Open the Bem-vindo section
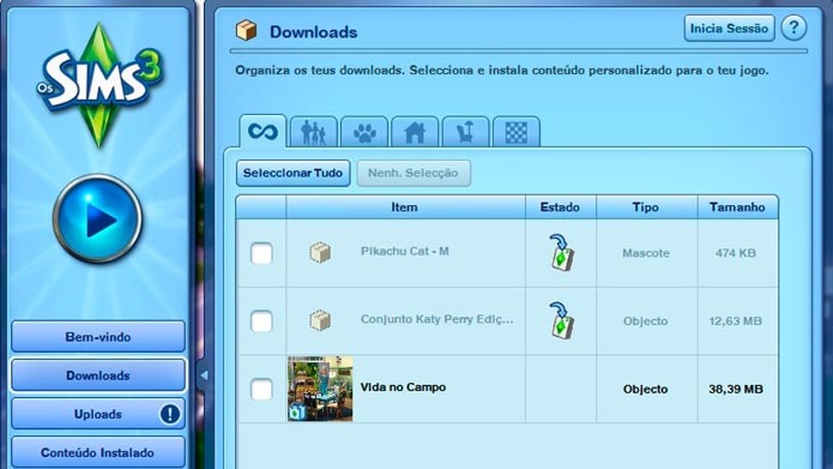833x469 pixels. point(98,337)
